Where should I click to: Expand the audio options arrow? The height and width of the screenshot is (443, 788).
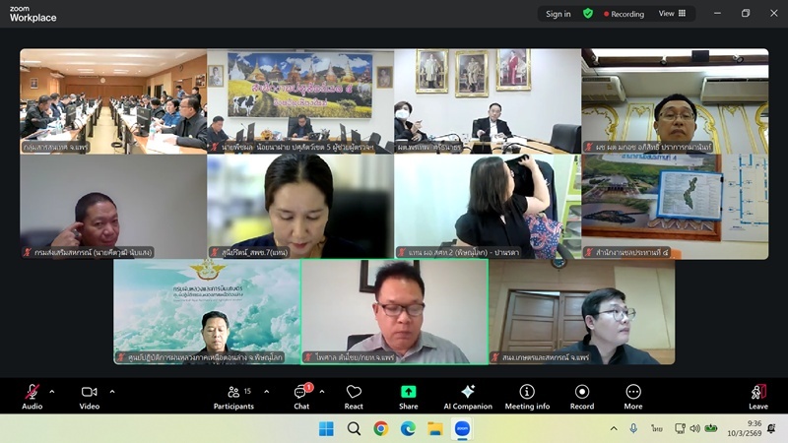point(52,392)
